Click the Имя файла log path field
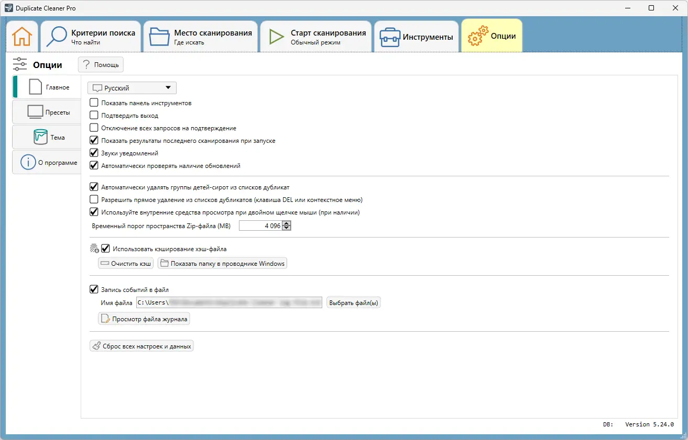Image resolution: width=688 pixels, height=440 pixels. (x=229, y=302)
